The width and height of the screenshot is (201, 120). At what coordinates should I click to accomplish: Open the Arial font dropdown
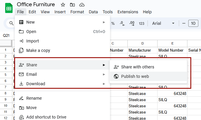point(163,24)
